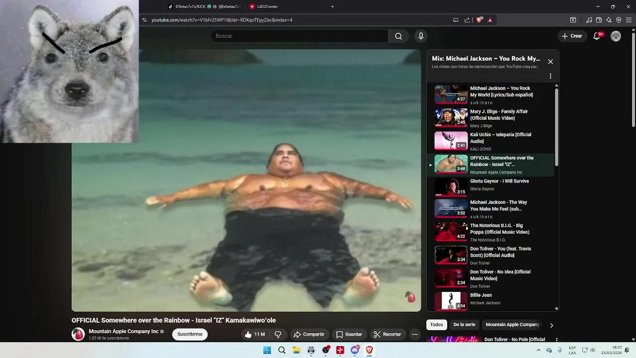Open File Explorer from taskbar
Screen dimensions: 636x358
tap(296, 350)
